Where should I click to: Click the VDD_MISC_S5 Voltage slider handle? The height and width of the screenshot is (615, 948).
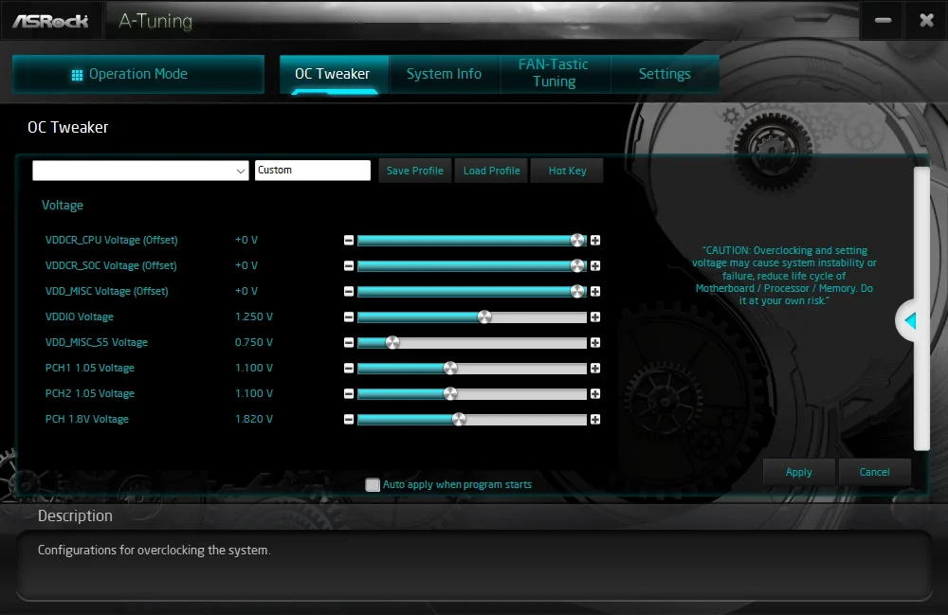[x=392, y=342]
